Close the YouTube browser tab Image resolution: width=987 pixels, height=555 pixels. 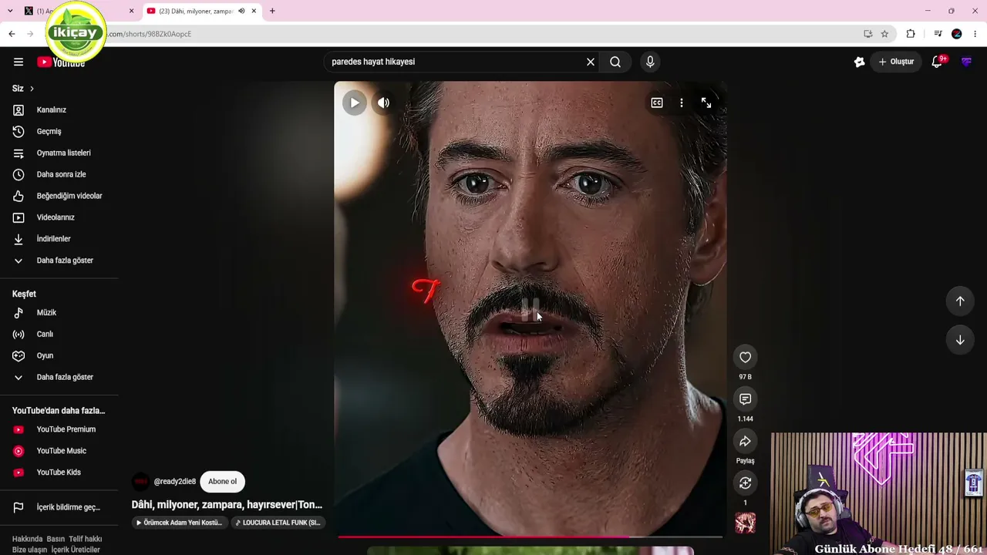pos(254,11)
